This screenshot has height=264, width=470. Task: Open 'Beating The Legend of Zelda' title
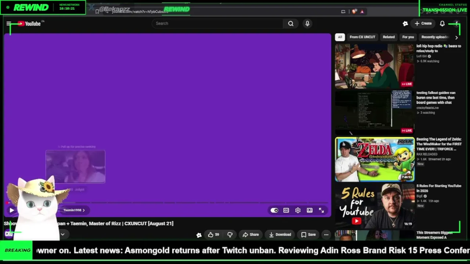click(439, 144)
